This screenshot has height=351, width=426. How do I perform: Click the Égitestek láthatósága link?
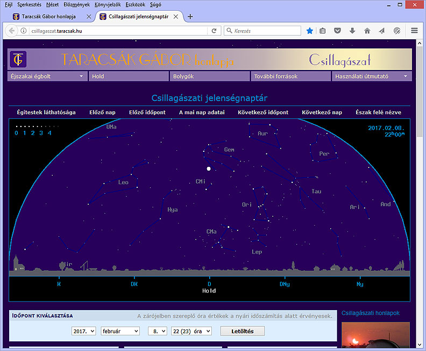[46, 113]
